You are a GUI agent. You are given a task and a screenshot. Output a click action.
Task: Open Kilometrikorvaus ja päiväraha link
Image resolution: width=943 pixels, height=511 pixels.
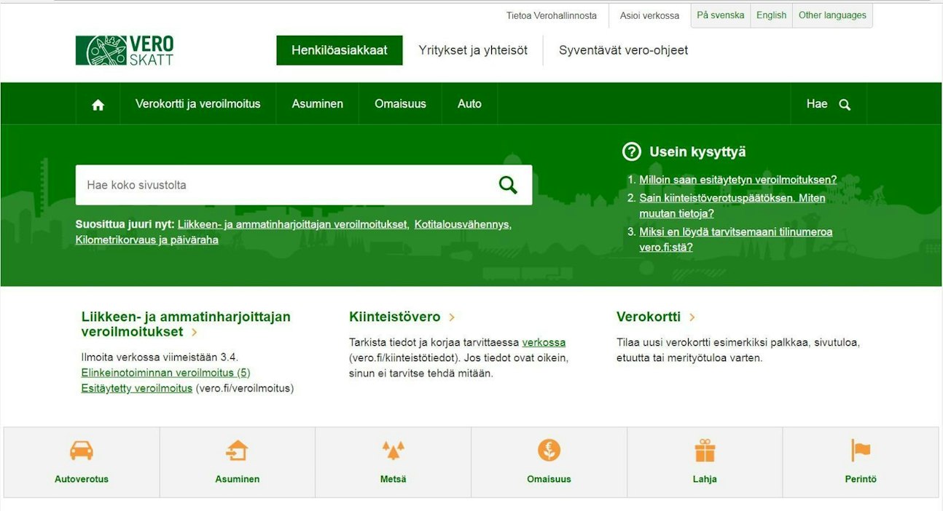(x=146, y=239)
